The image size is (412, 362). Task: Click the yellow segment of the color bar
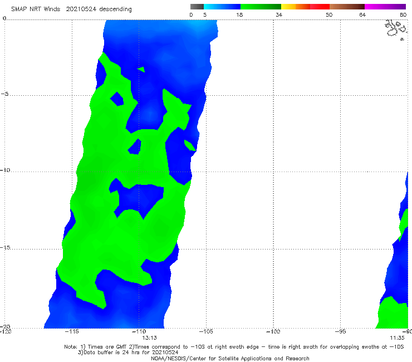pos(288,7)
